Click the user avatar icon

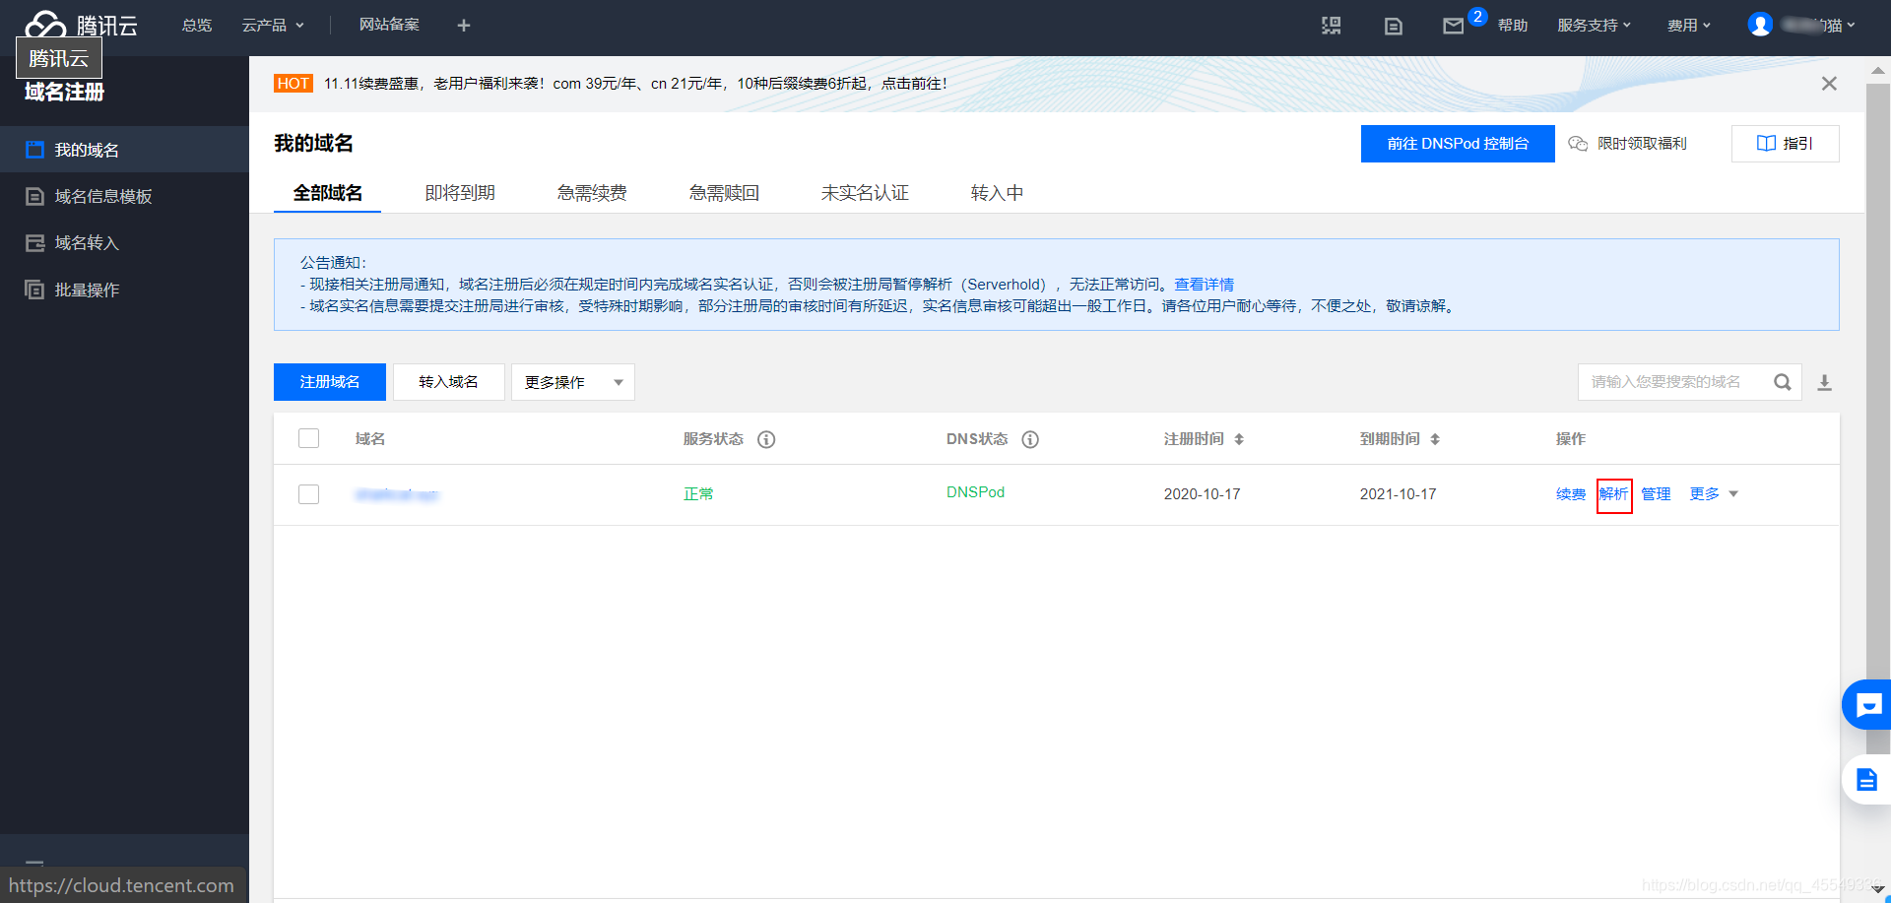coord(1760,25)
